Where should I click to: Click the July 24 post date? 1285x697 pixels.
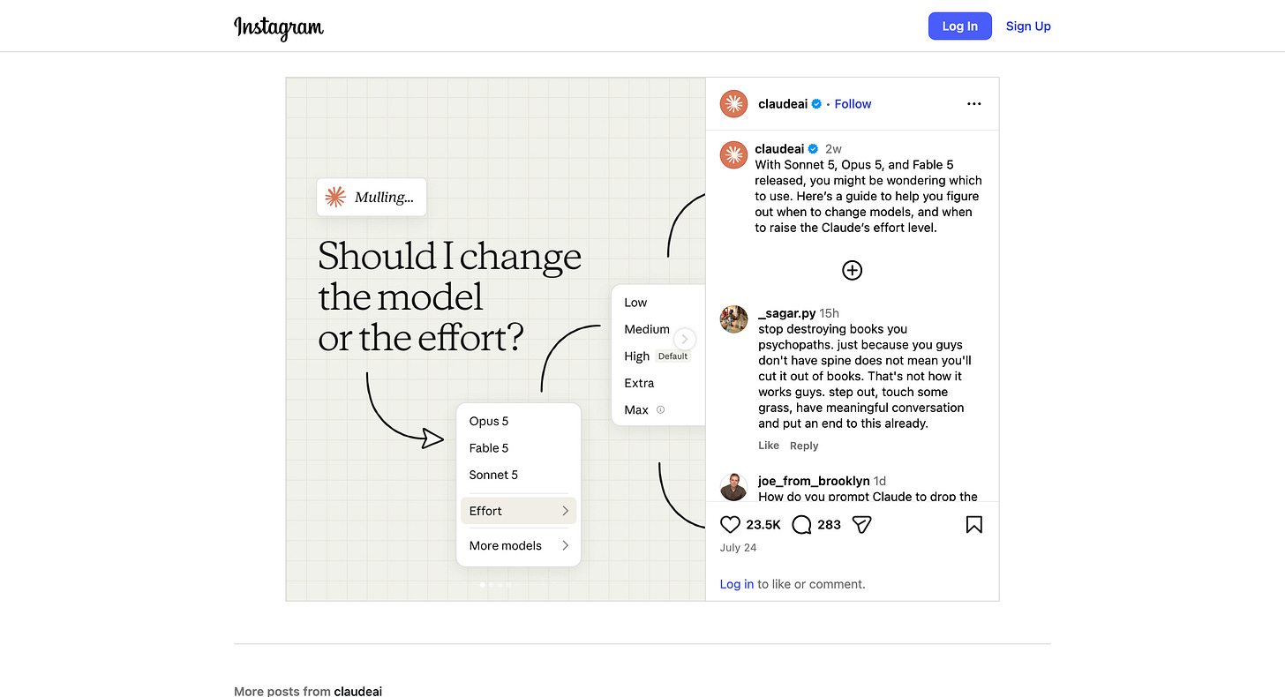click(x=738, y=548)
